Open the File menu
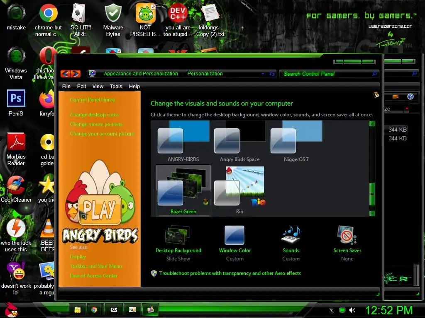This screenshot has width=425, height=318. coord(66,86)
